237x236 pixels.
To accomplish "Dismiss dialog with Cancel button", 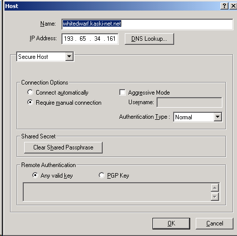I will pyautogui.click(x=214, y=223).
